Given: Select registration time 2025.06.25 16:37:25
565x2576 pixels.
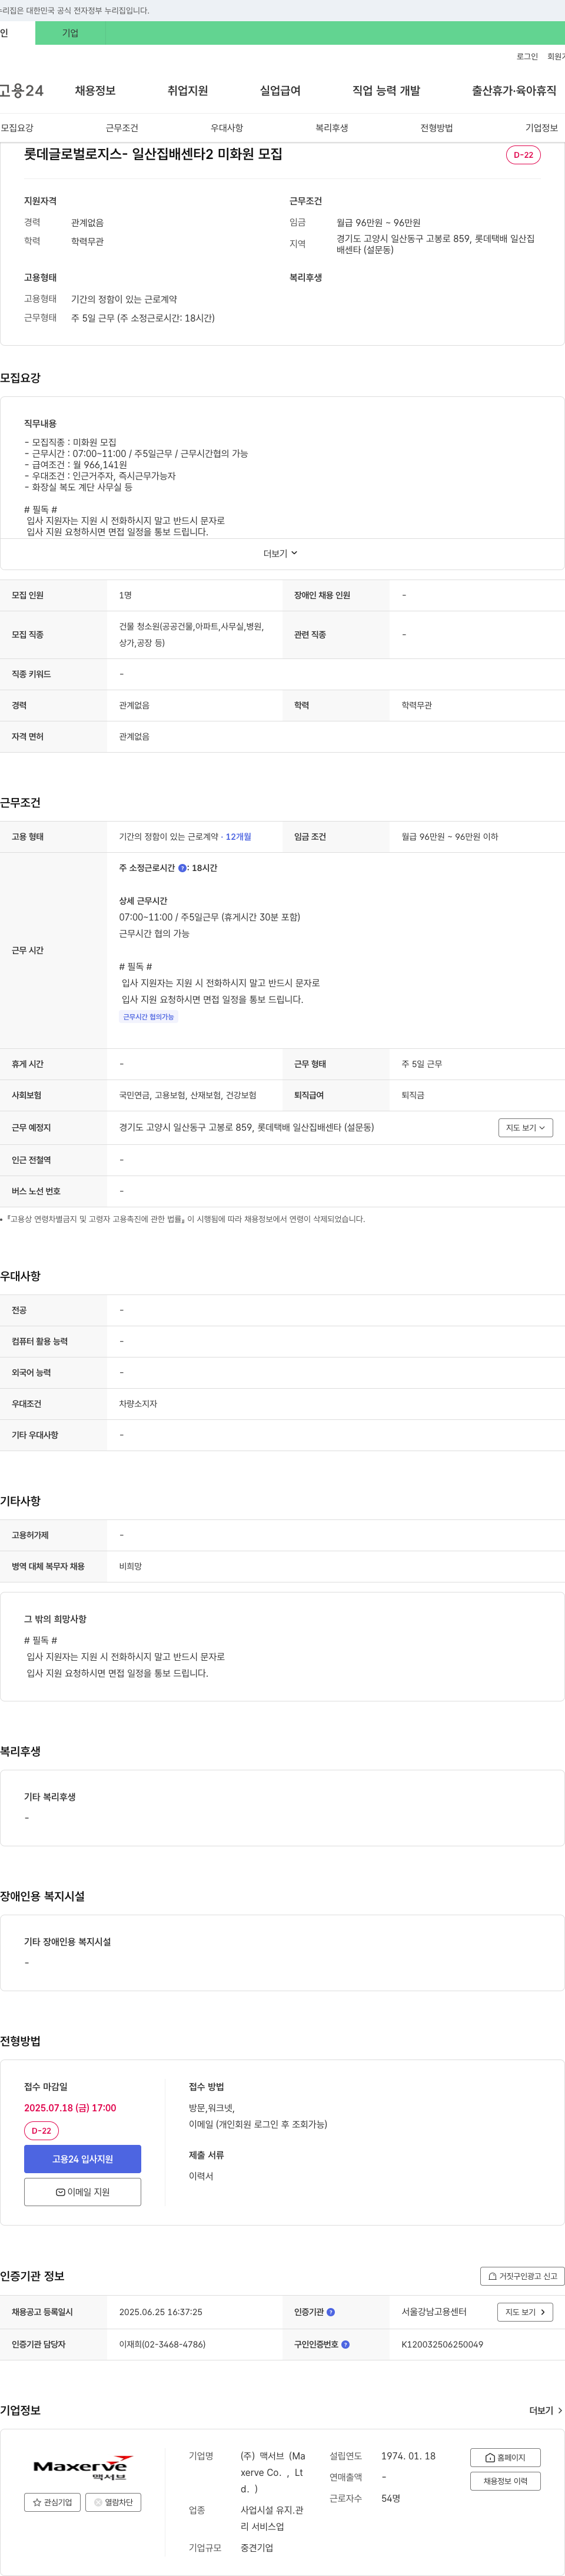Looking at the screenshot, I should [161, 2312].
